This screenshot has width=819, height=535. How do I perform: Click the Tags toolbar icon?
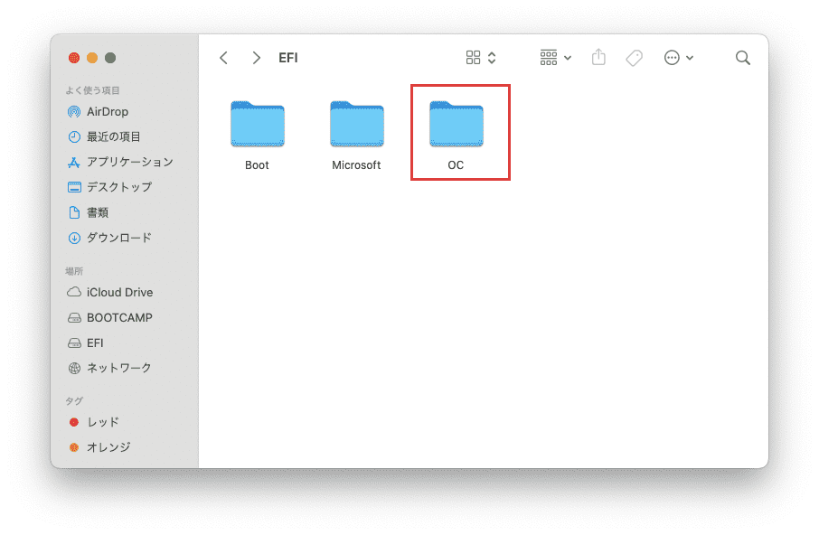tap(635, 58)
